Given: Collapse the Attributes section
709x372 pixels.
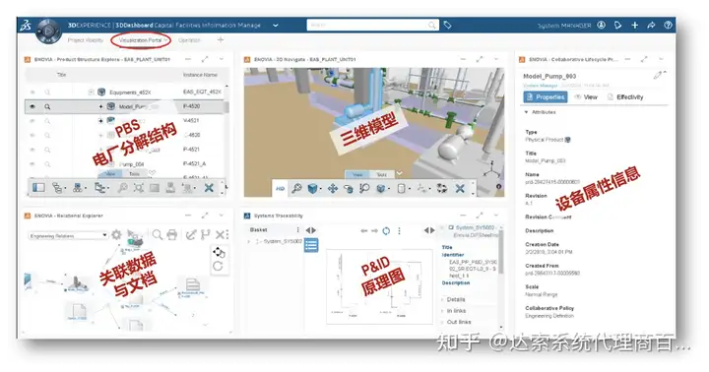Looking at the screenshot, I should [526, 112].
